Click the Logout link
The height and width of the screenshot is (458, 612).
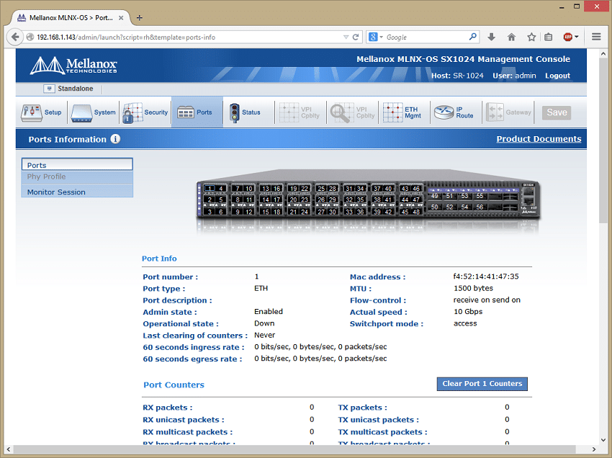coord(557,76)
